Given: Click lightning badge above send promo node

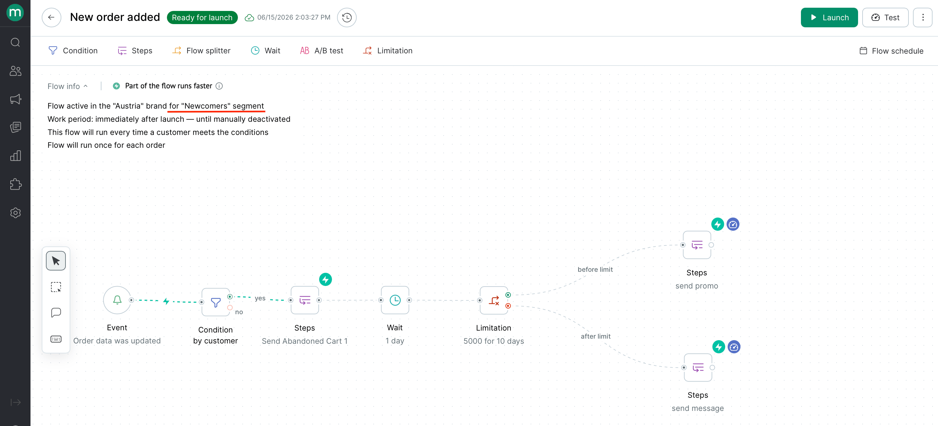Looking at the screenshot, I should [x=718, y=224].
